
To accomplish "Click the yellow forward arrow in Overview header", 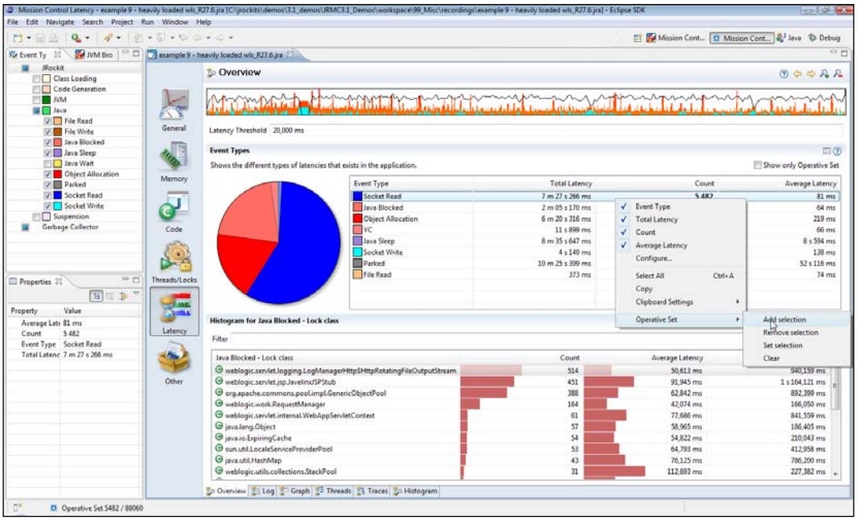I will tap(810, 73).
